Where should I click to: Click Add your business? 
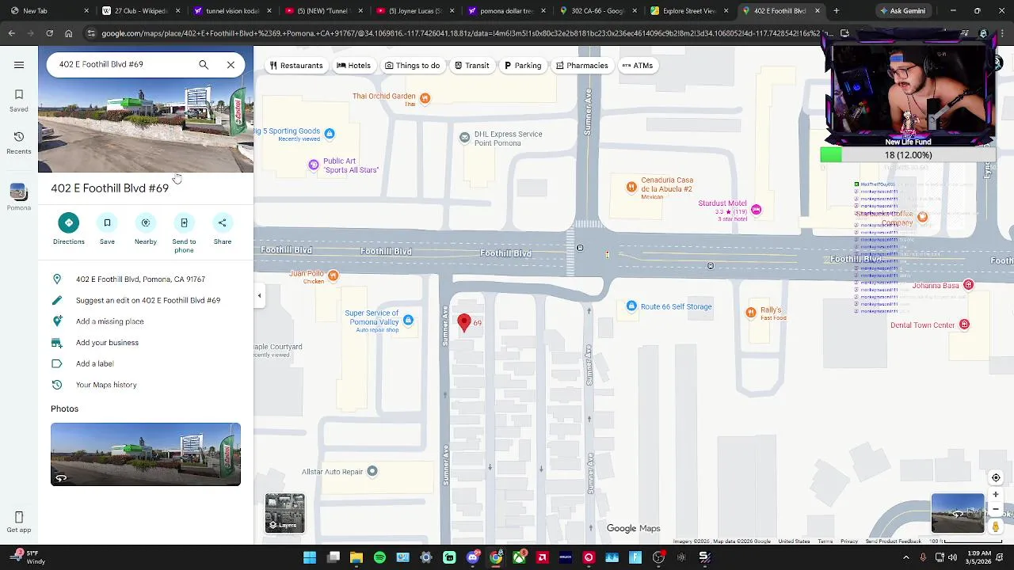(x=146, y=343)
